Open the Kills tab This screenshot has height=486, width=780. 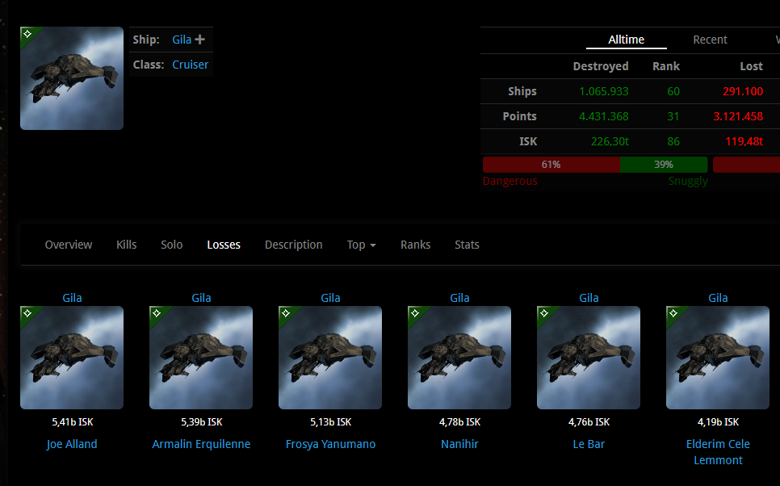(126, 245)
